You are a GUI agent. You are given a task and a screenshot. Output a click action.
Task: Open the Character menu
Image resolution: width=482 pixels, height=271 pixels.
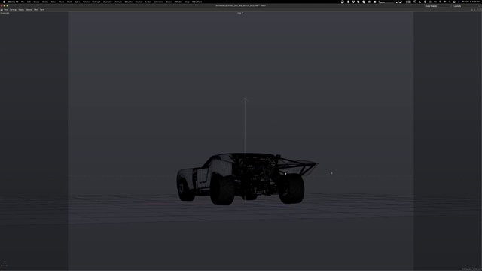[x=108, y=2]
